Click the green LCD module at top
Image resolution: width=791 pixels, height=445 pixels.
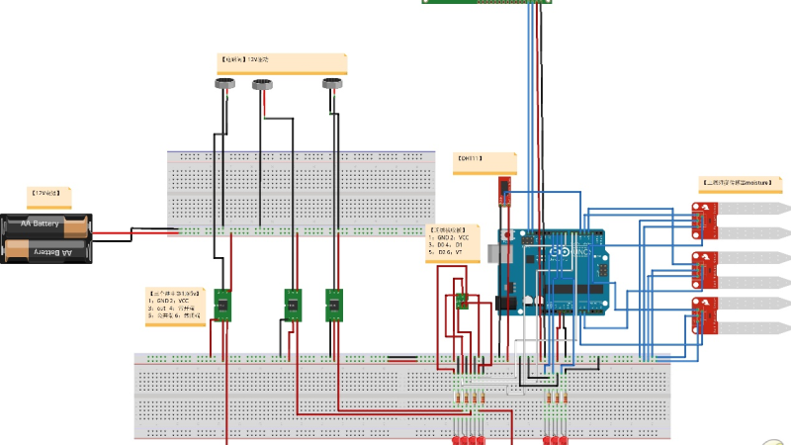tap(485, 2)
